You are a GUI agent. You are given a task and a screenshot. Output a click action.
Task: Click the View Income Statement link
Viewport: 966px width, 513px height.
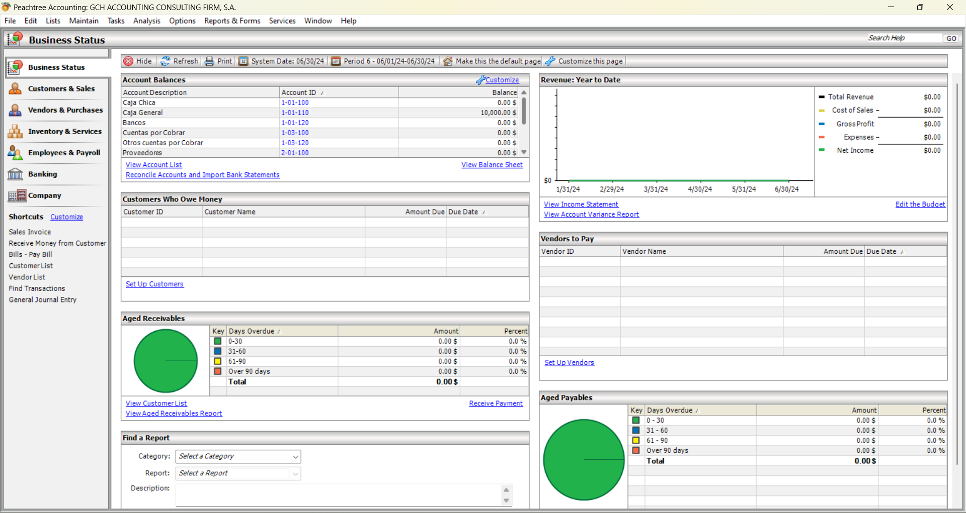pos(581,204)
